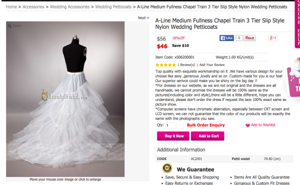Click the Add to Cart button
The width and height of the screenshot is (300, 185).
(x=207, y=136)
